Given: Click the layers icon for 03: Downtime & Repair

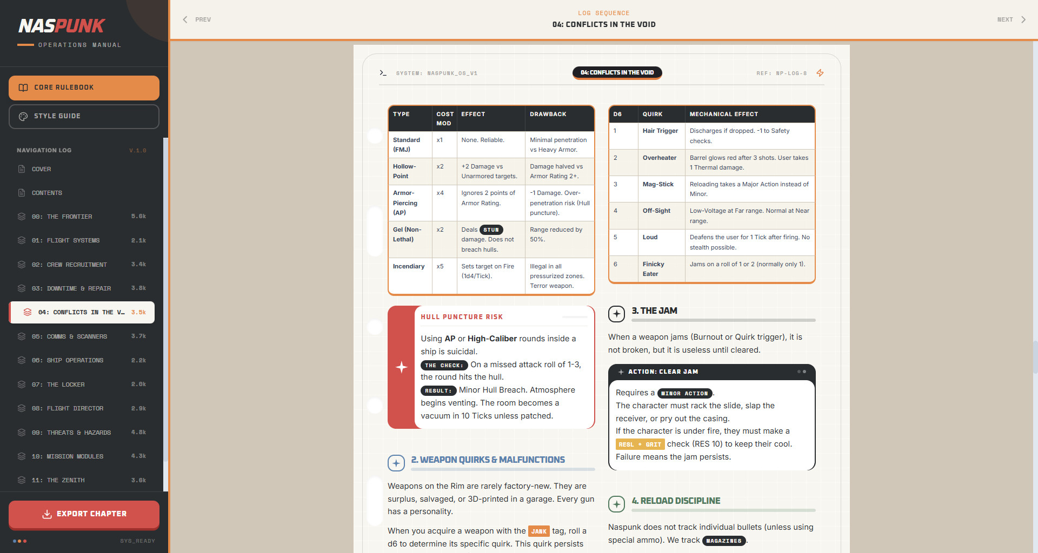Looking at the screenshot, I should (x=22, y=288).
